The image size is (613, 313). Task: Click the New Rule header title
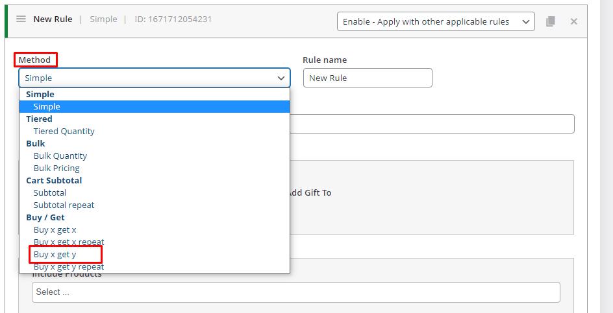53,19
